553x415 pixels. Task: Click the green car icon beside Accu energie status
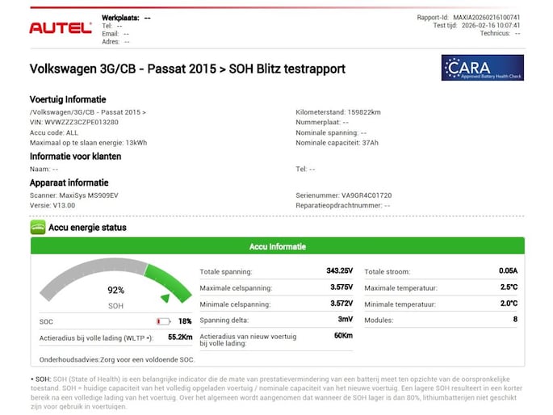(x=37, y=228)
